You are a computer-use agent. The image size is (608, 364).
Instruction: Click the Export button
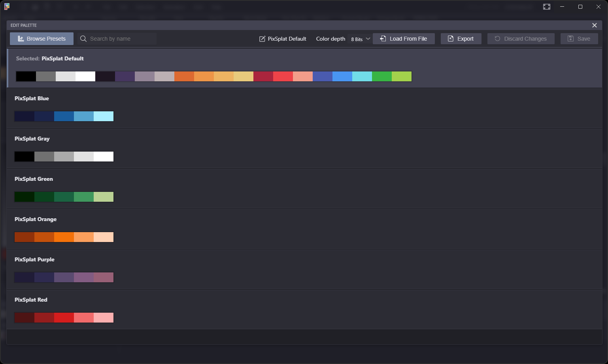[461, 39]
